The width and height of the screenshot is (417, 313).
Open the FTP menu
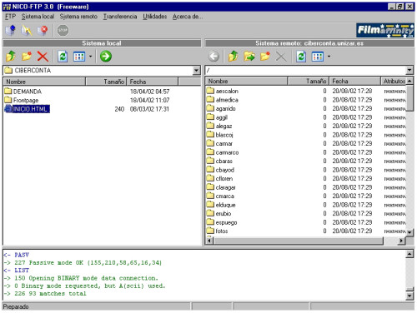(10, 17)
